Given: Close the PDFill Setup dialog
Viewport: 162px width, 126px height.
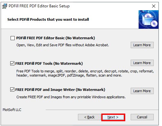Looking at the screenshot, I should coord(154,6).
